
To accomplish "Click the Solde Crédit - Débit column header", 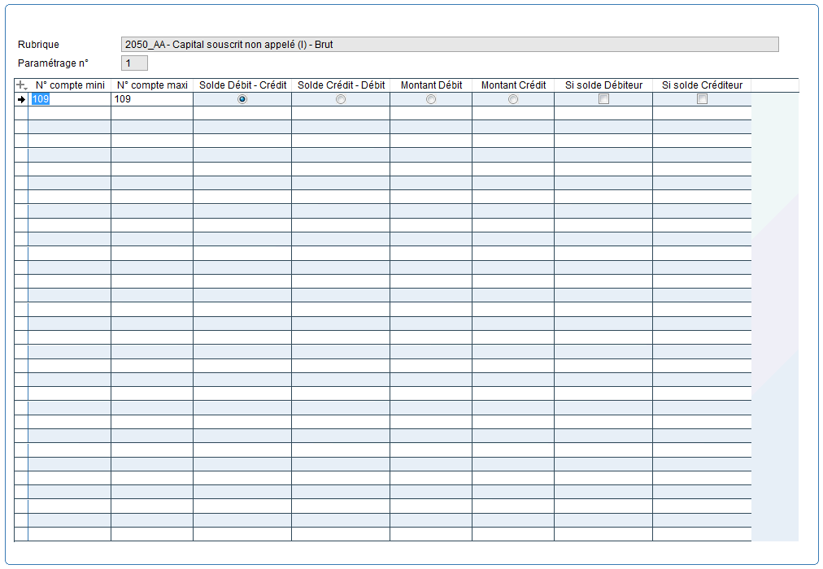I will click(x=342, y=85).
